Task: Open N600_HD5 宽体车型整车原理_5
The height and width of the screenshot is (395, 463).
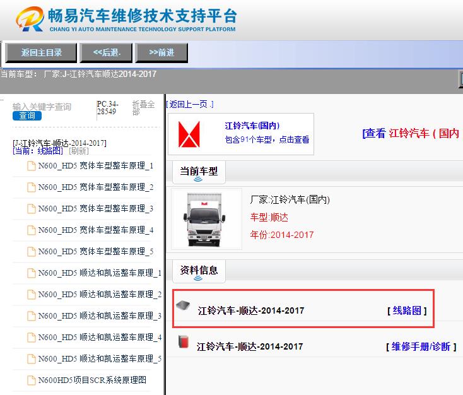Action: [x=96, y=251]
